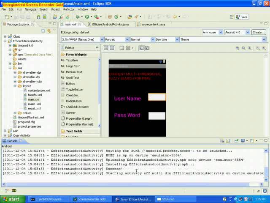
Task: Select Spinner widget in Palette
Action: pyautogui.click(x=70, y=113)
